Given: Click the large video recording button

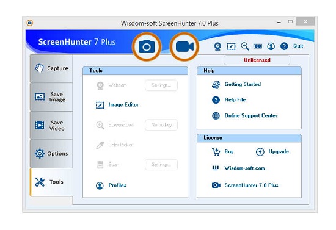Looking at the screenshot, I should pyautogui.click(x=184, y=46).
